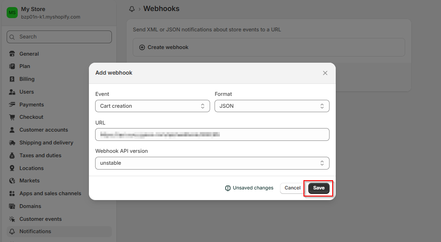Click the webhook URL input field

[212, 134]
